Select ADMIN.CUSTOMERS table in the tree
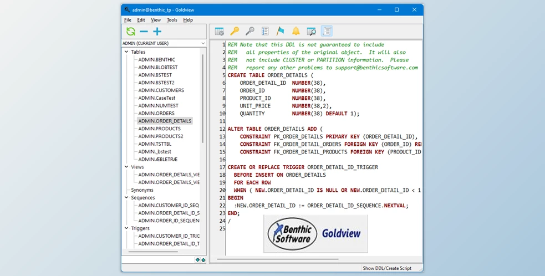Viewport: 545px width, 276px height. [x=161, y=90]
